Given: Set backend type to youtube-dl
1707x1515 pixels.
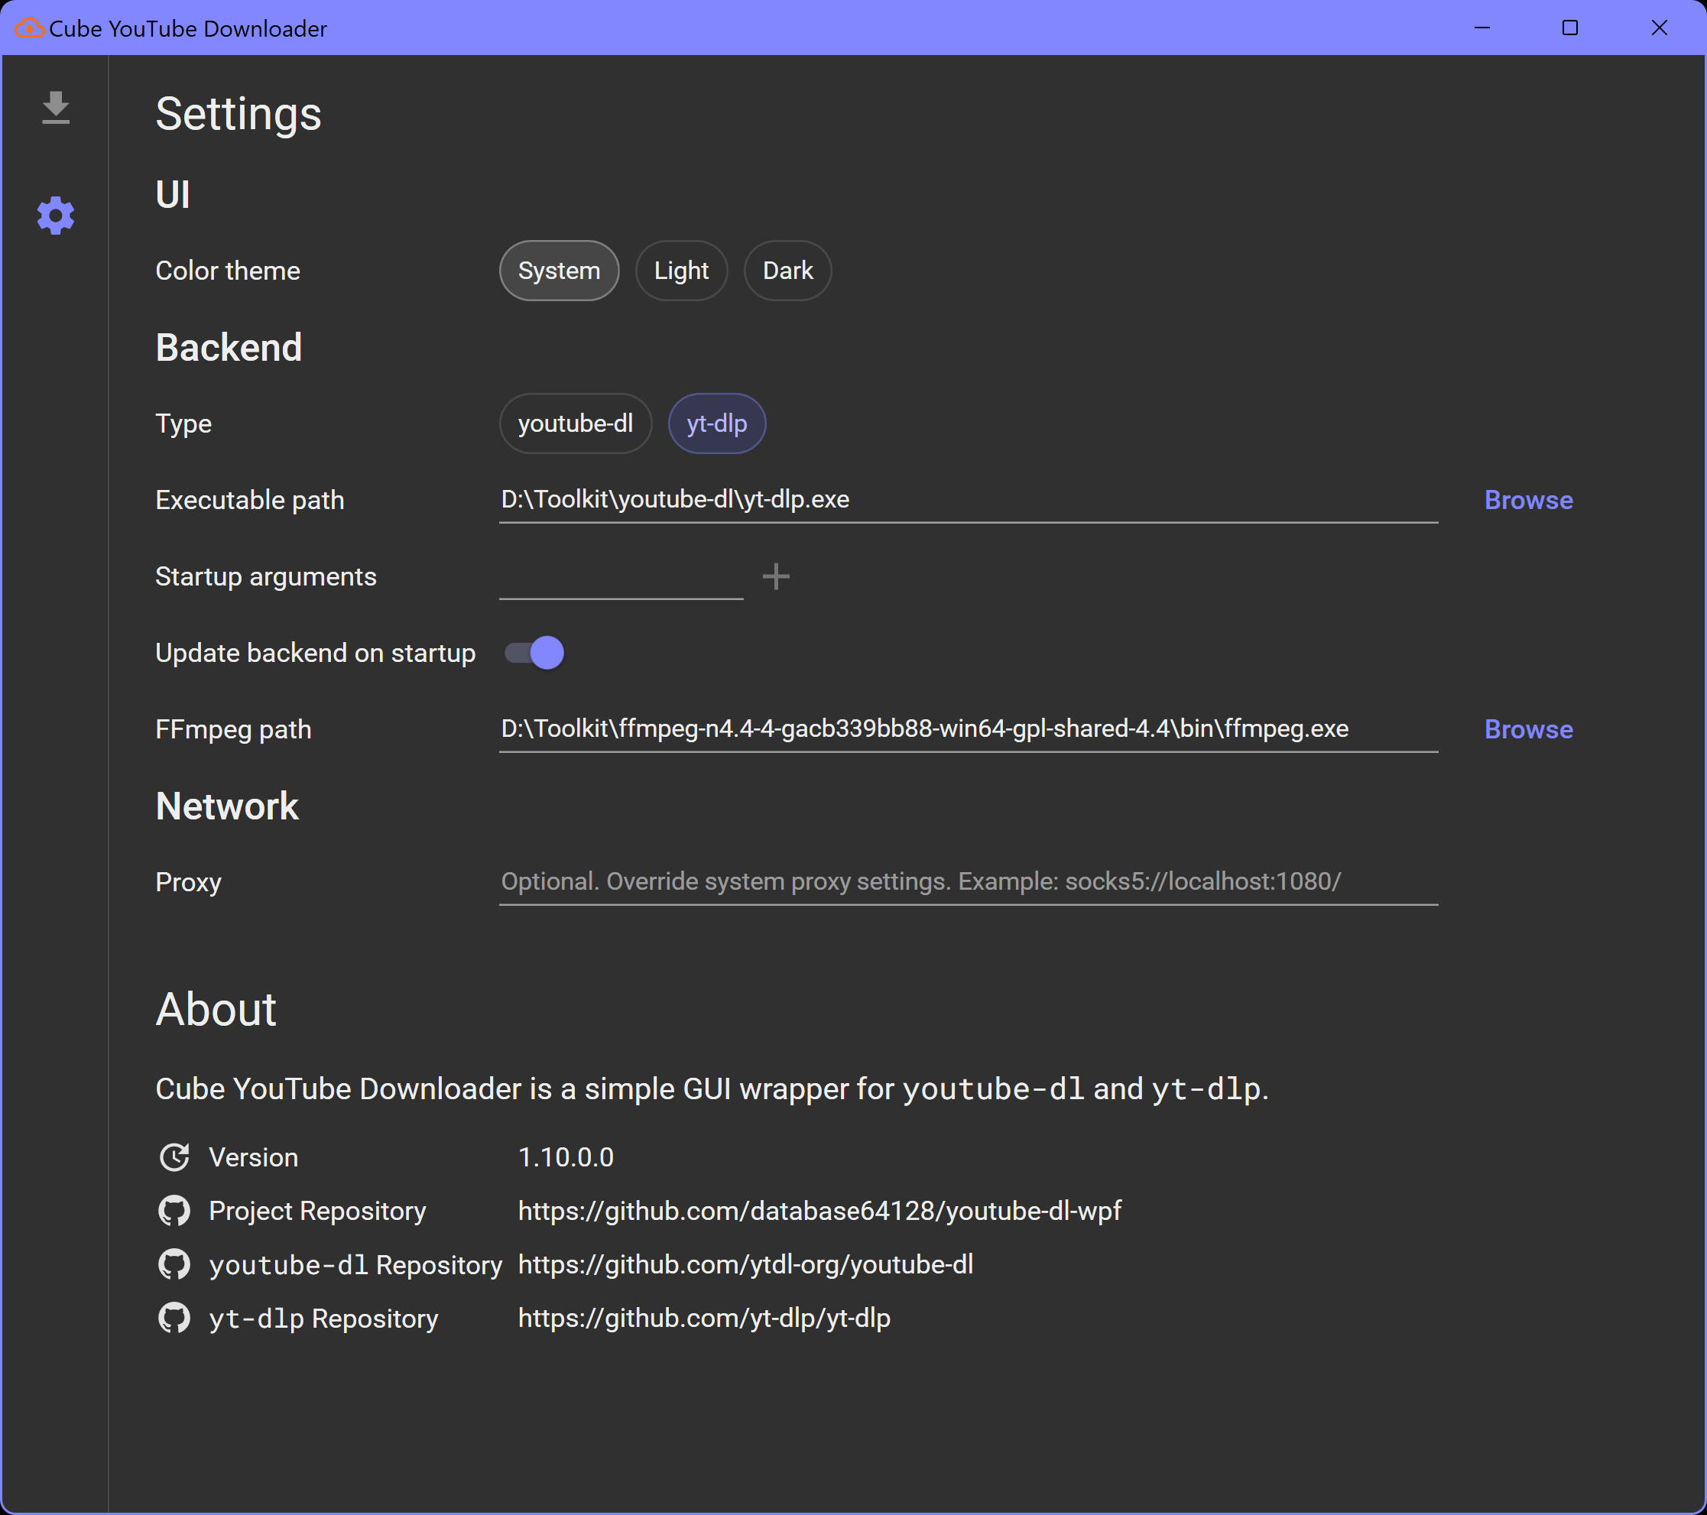Looking at the screenshot, I should click(x=575, y=423).
